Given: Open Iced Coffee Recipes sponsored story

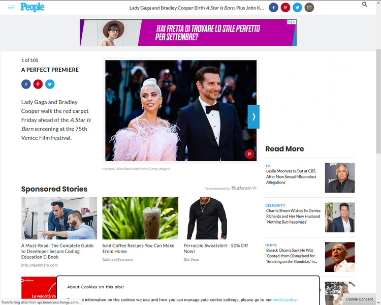Looking at the screenshot, I should [138, 248].
